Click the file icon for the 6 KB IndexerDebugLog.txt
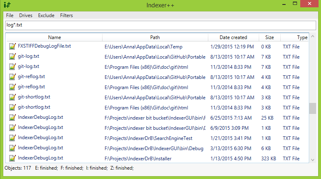The image size is (321, 179). [13, 148]
